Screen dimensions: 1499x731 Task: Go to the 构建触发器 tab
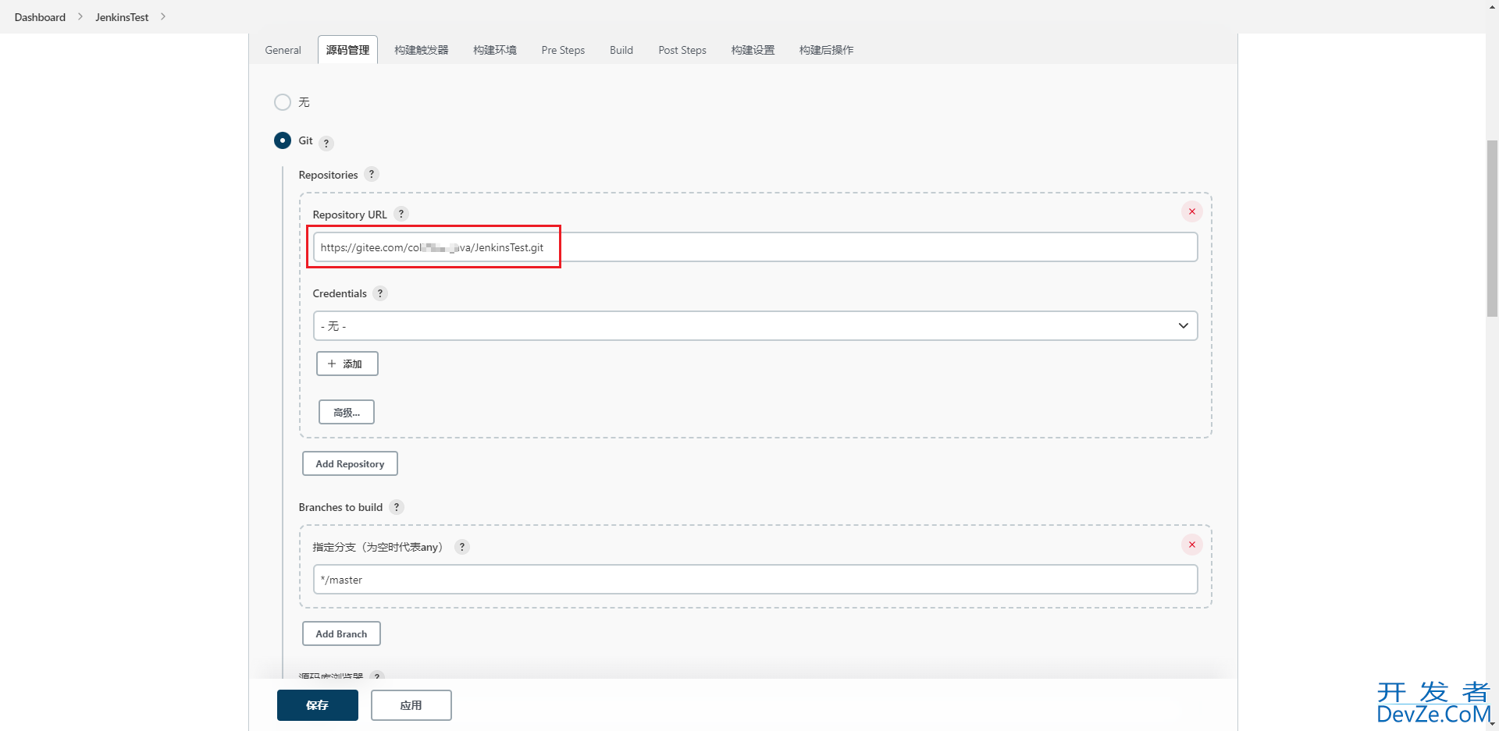422,50
